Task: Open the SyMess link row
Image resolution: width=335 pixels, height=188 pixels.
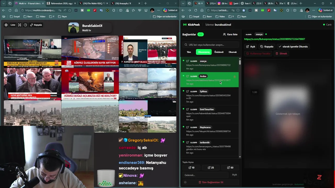Action: pyautogui.click(x=209, y=96)
